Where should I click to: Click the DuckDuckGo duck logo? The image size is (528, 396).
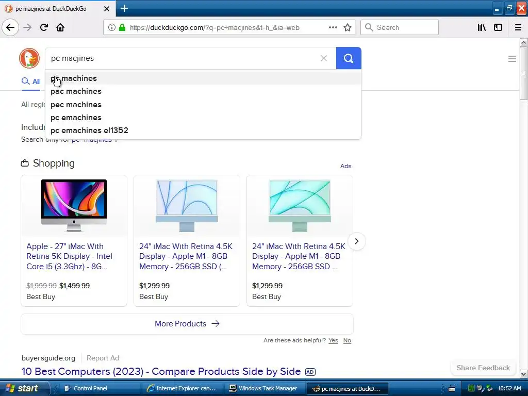coord(29,58)
